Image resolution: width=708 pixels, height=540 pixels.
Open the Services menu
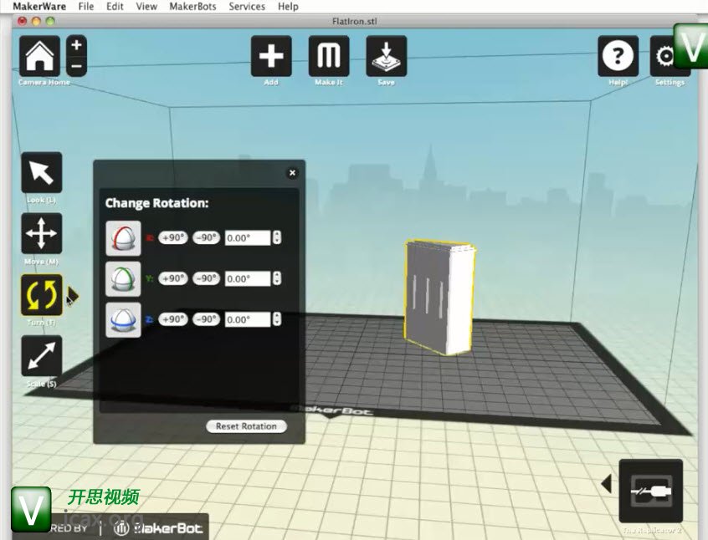pos(247,7)
